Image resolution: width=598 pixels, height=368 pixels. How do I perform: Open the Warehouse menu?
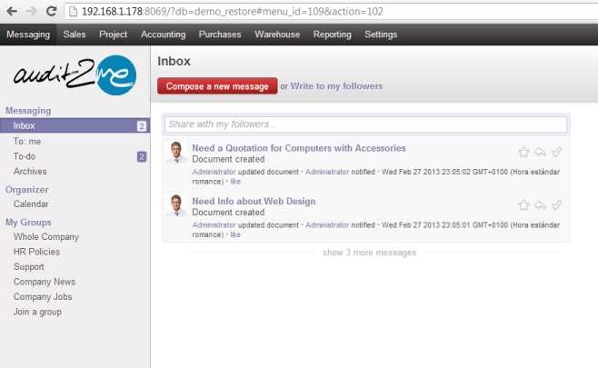pyautogui.click(x=277, y=35)
